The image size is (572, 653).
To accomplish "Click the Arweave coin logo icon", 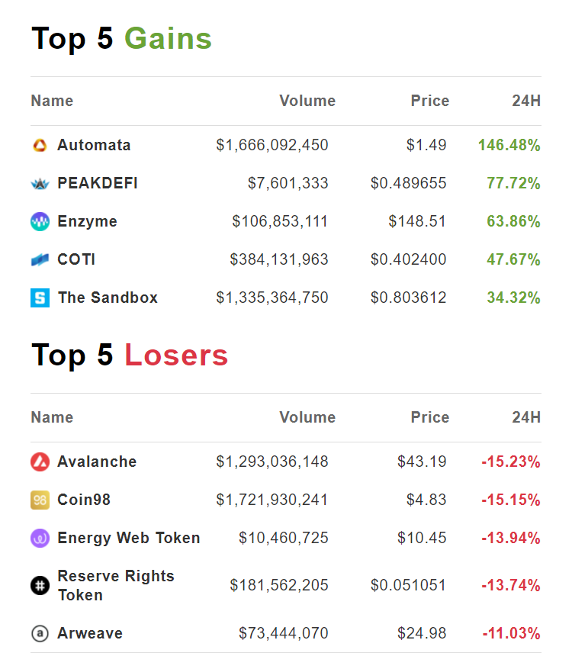I will coord(40,633).
